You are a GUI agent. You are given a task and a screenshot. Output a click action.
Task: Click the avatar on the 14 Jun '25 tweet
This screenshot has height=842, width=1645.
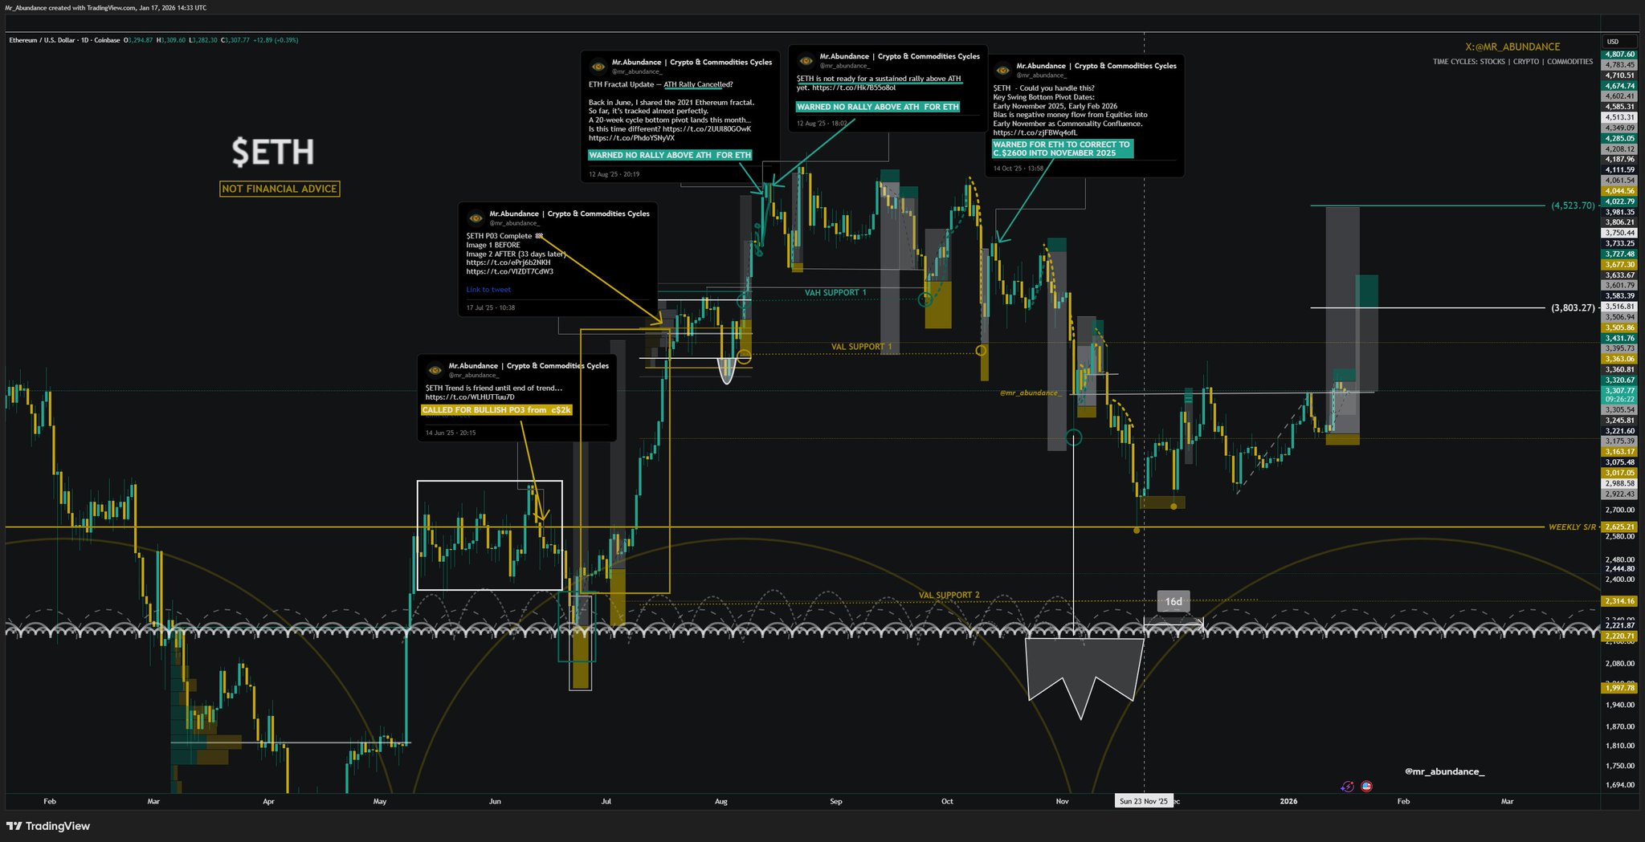click(435, 370)
